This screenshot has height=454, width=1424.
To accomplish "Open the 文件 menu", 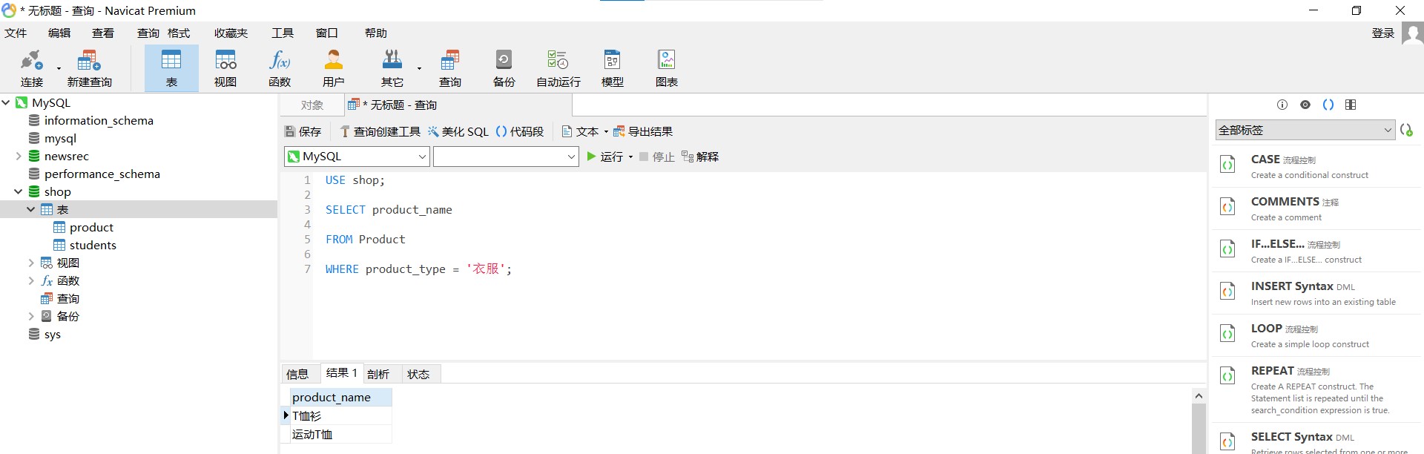I will [x=16, y=33].
